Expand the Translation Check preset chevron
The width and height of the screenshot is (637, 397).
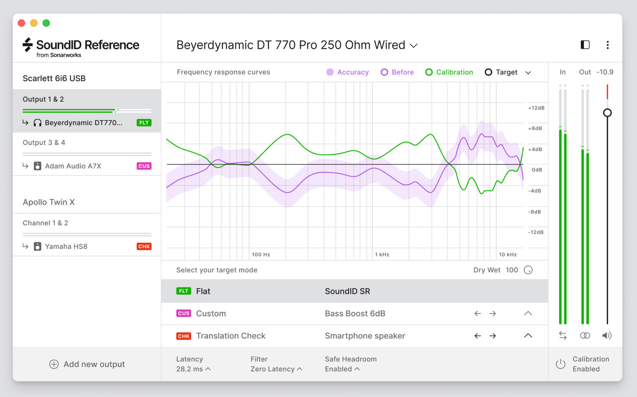528,336
